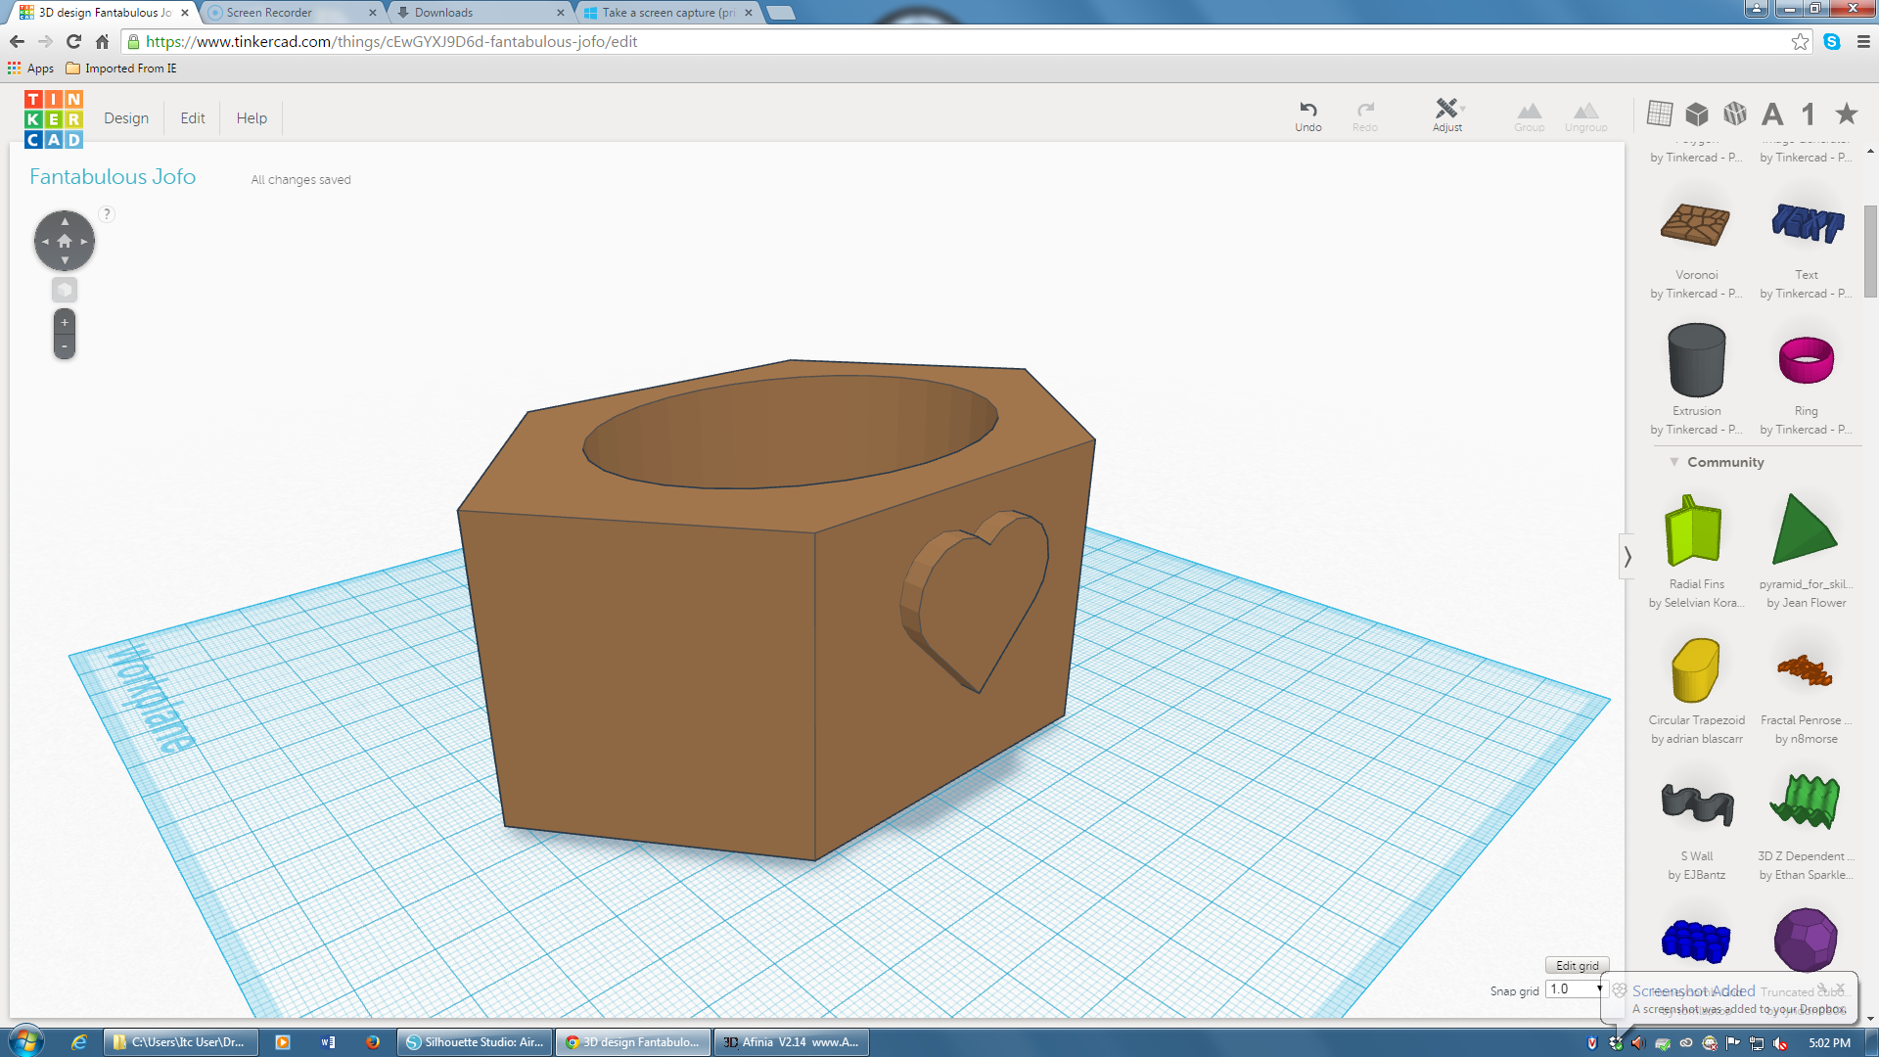Click Edit grid button at bottom
This screenshot has height=1057, width=1879.
pyautogui.click(x=1577, y=964)
